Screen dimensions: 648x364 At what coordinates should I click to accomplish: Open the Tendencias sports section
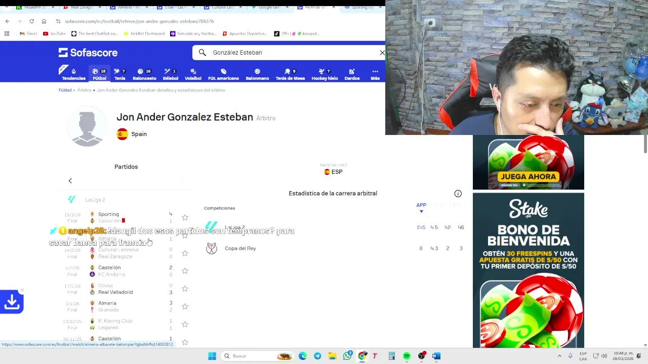[x=73, y=74]
